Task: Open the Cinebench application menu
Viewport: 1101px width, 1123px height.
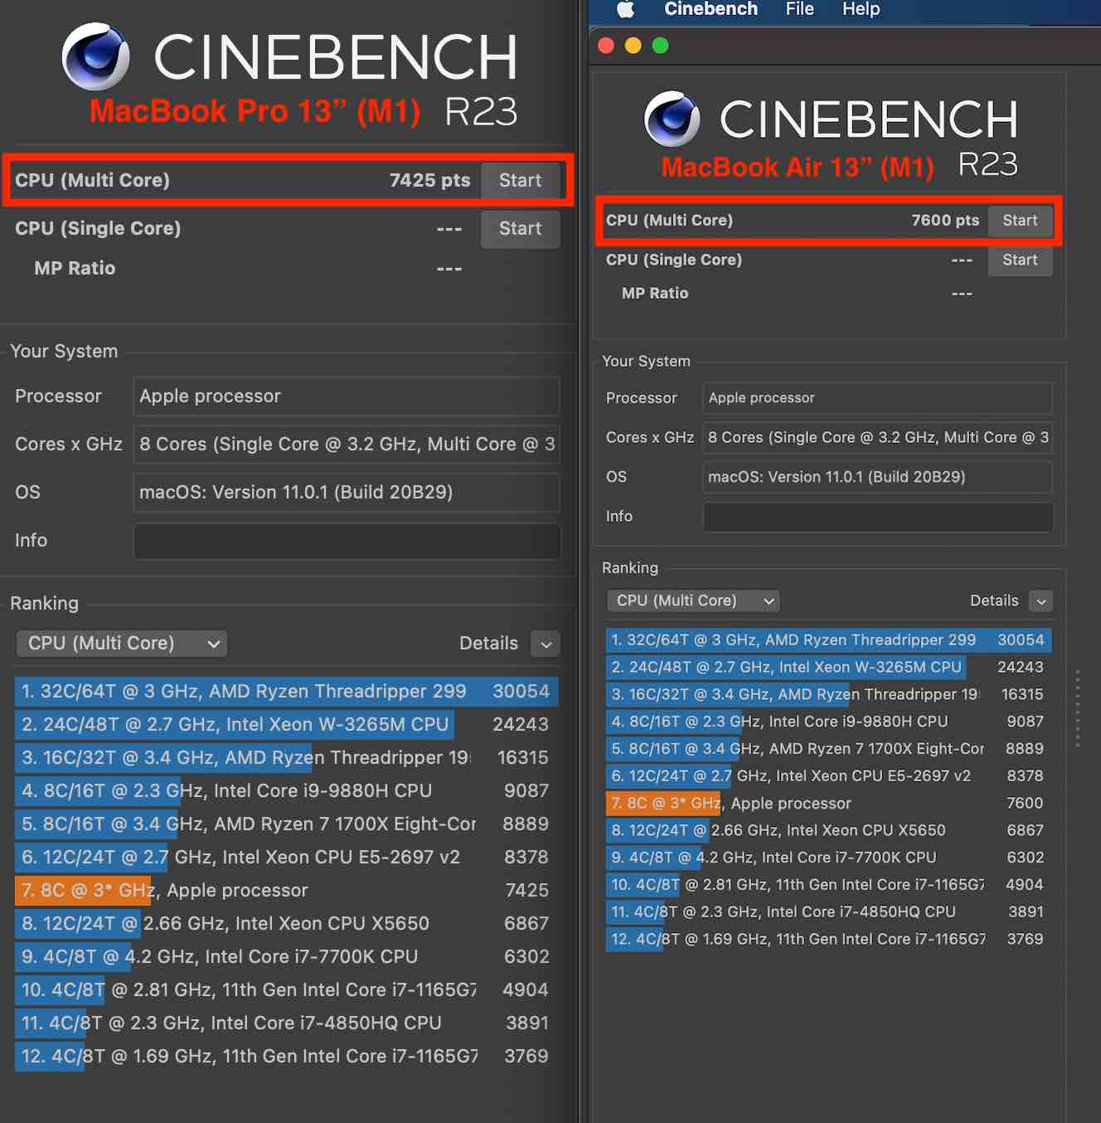Action: tap(711, 9)
